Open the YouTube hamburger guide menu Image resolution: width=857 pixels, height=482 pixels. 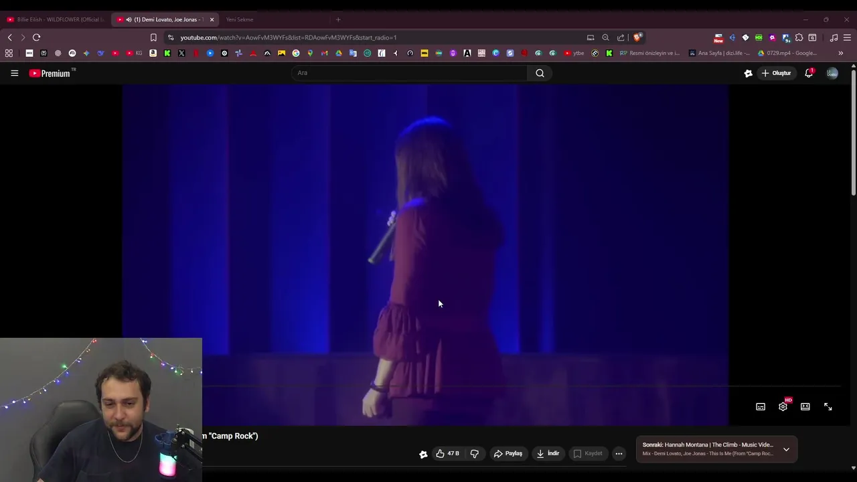[14, 73]
